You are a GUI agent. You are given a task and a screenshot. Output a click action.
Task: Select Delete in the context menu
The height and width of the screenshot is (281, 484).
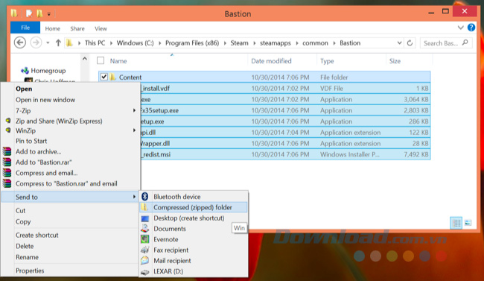[25, 246]
